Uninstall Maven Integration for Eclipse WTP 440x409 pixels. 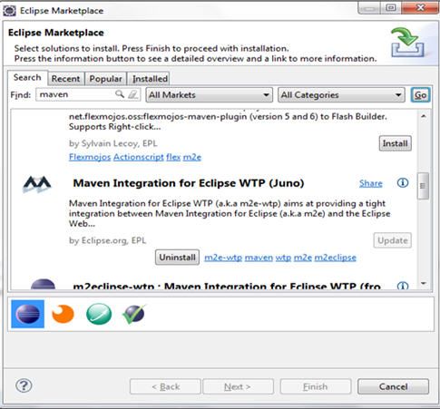[x=177, y=258]
